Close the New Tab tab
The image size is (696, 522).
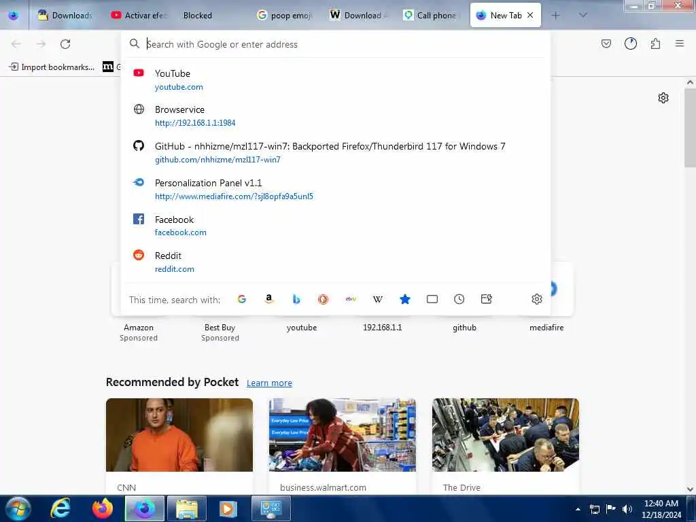(x=530, y=15)
